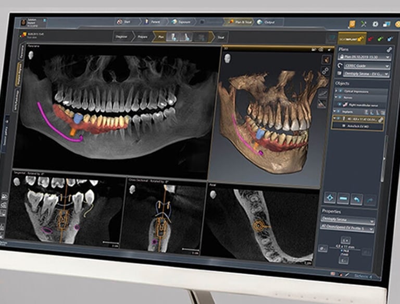Increase implant length with the button above 4,8 x 11 mm
The width and height of the screenshot is (400, 304).
pos(346,240)
